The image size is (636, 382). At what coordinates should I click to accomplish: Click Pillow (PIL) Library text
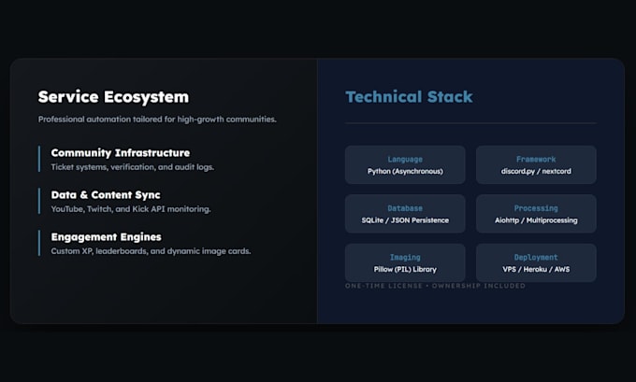click(x=405, y=269)
